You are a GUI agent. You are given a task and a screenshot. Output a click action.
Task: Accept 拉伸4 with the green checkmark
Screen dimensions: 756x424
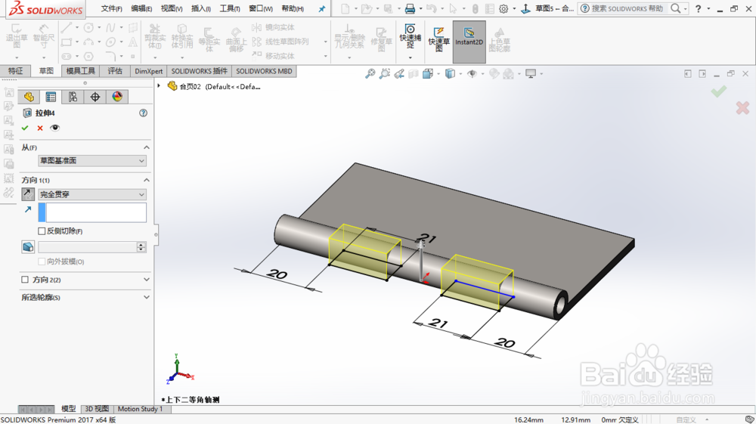coord(25,128)
